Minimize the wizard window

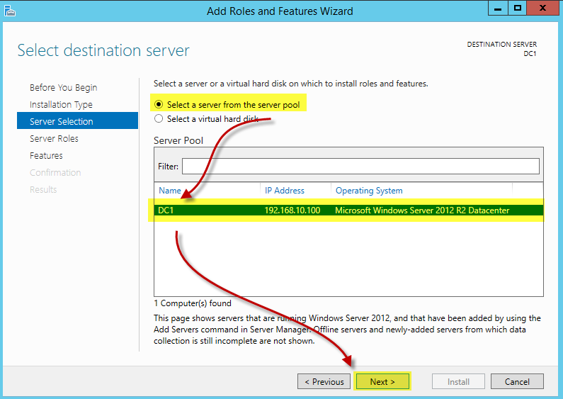pyautogui.click(x=498, y=8)
